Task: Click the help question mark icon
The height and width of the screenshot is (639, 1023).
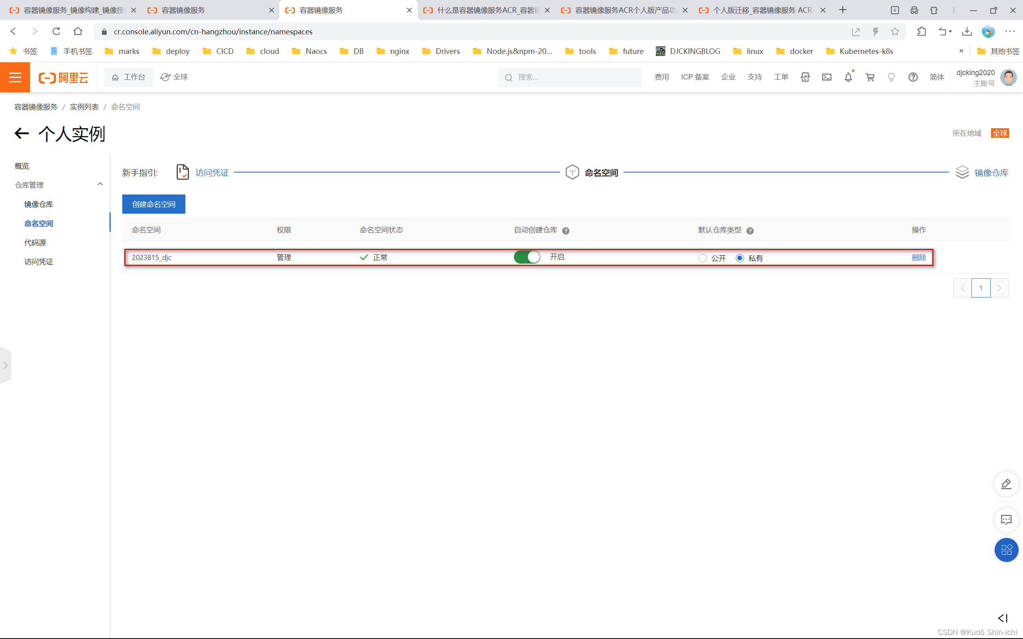Action: [x=913, y=77]
